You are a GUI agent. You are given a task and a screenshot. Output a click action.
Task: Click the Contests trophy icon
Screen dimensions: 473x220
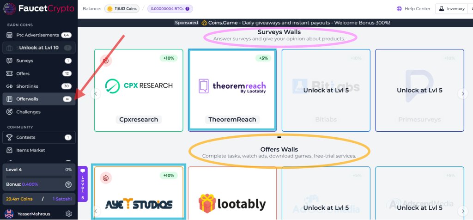click(x=9, y=137)
